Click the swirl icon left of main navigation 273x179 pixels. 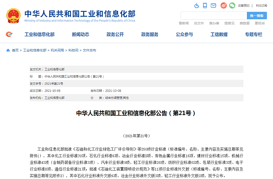[9, 34]
